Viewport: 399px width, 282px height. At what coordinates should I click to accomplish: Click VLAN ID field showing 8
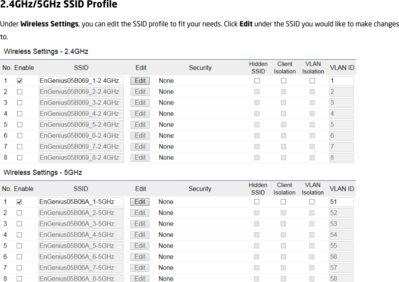pos(341,158)
